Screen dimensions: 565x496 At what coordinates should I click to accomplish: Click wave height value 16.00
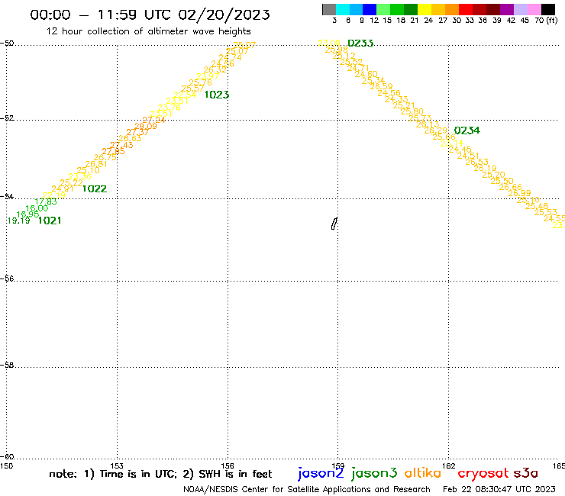(x=37, y=208)
